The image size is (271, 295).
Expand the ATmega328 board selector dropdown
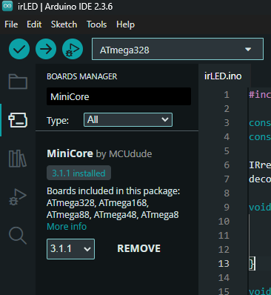[x=178, y=49]
